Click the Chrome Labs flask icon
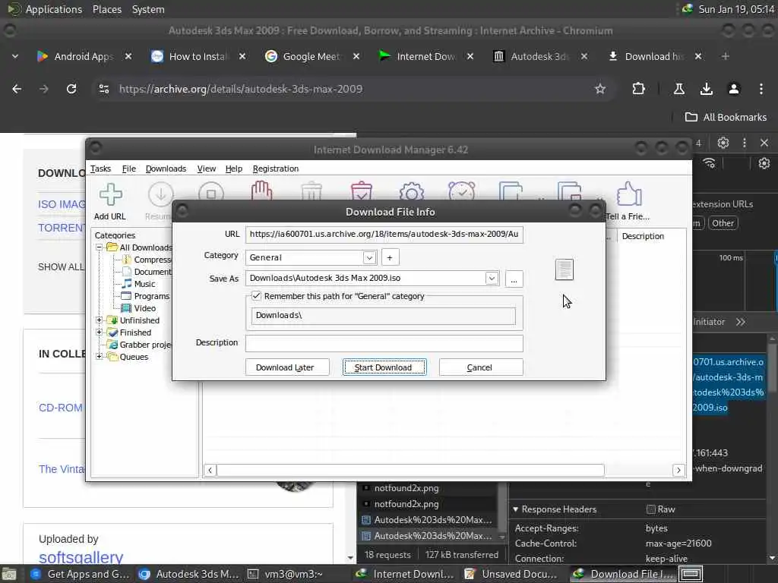 pyautogui.click(x=678, y=89)
